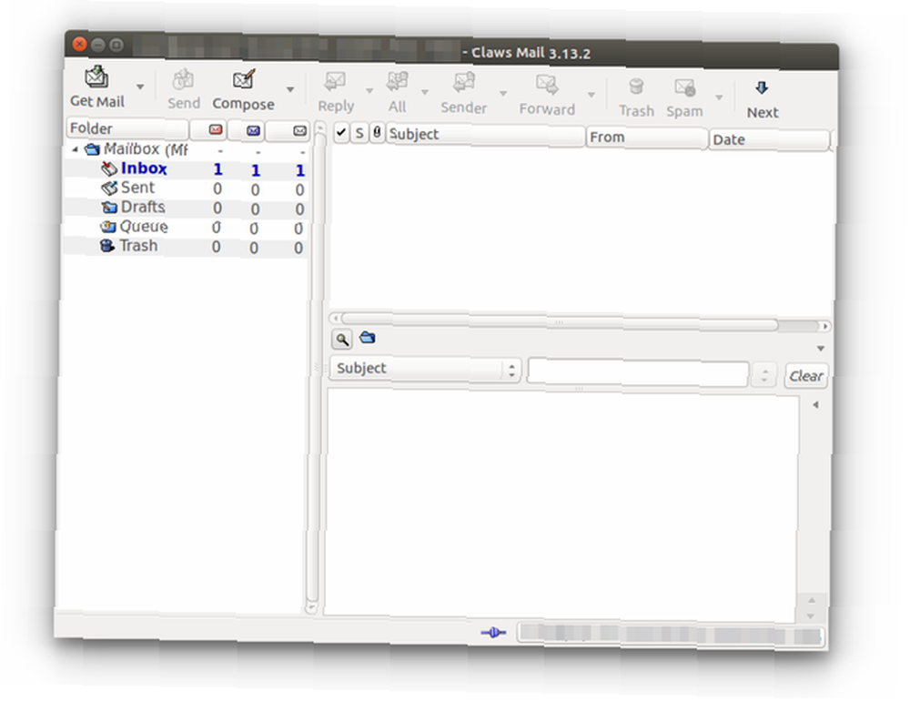This screenshot has width=910, height=702.
Task: Click the message list horizontal scrollbar
Action: tap(560, 321)
